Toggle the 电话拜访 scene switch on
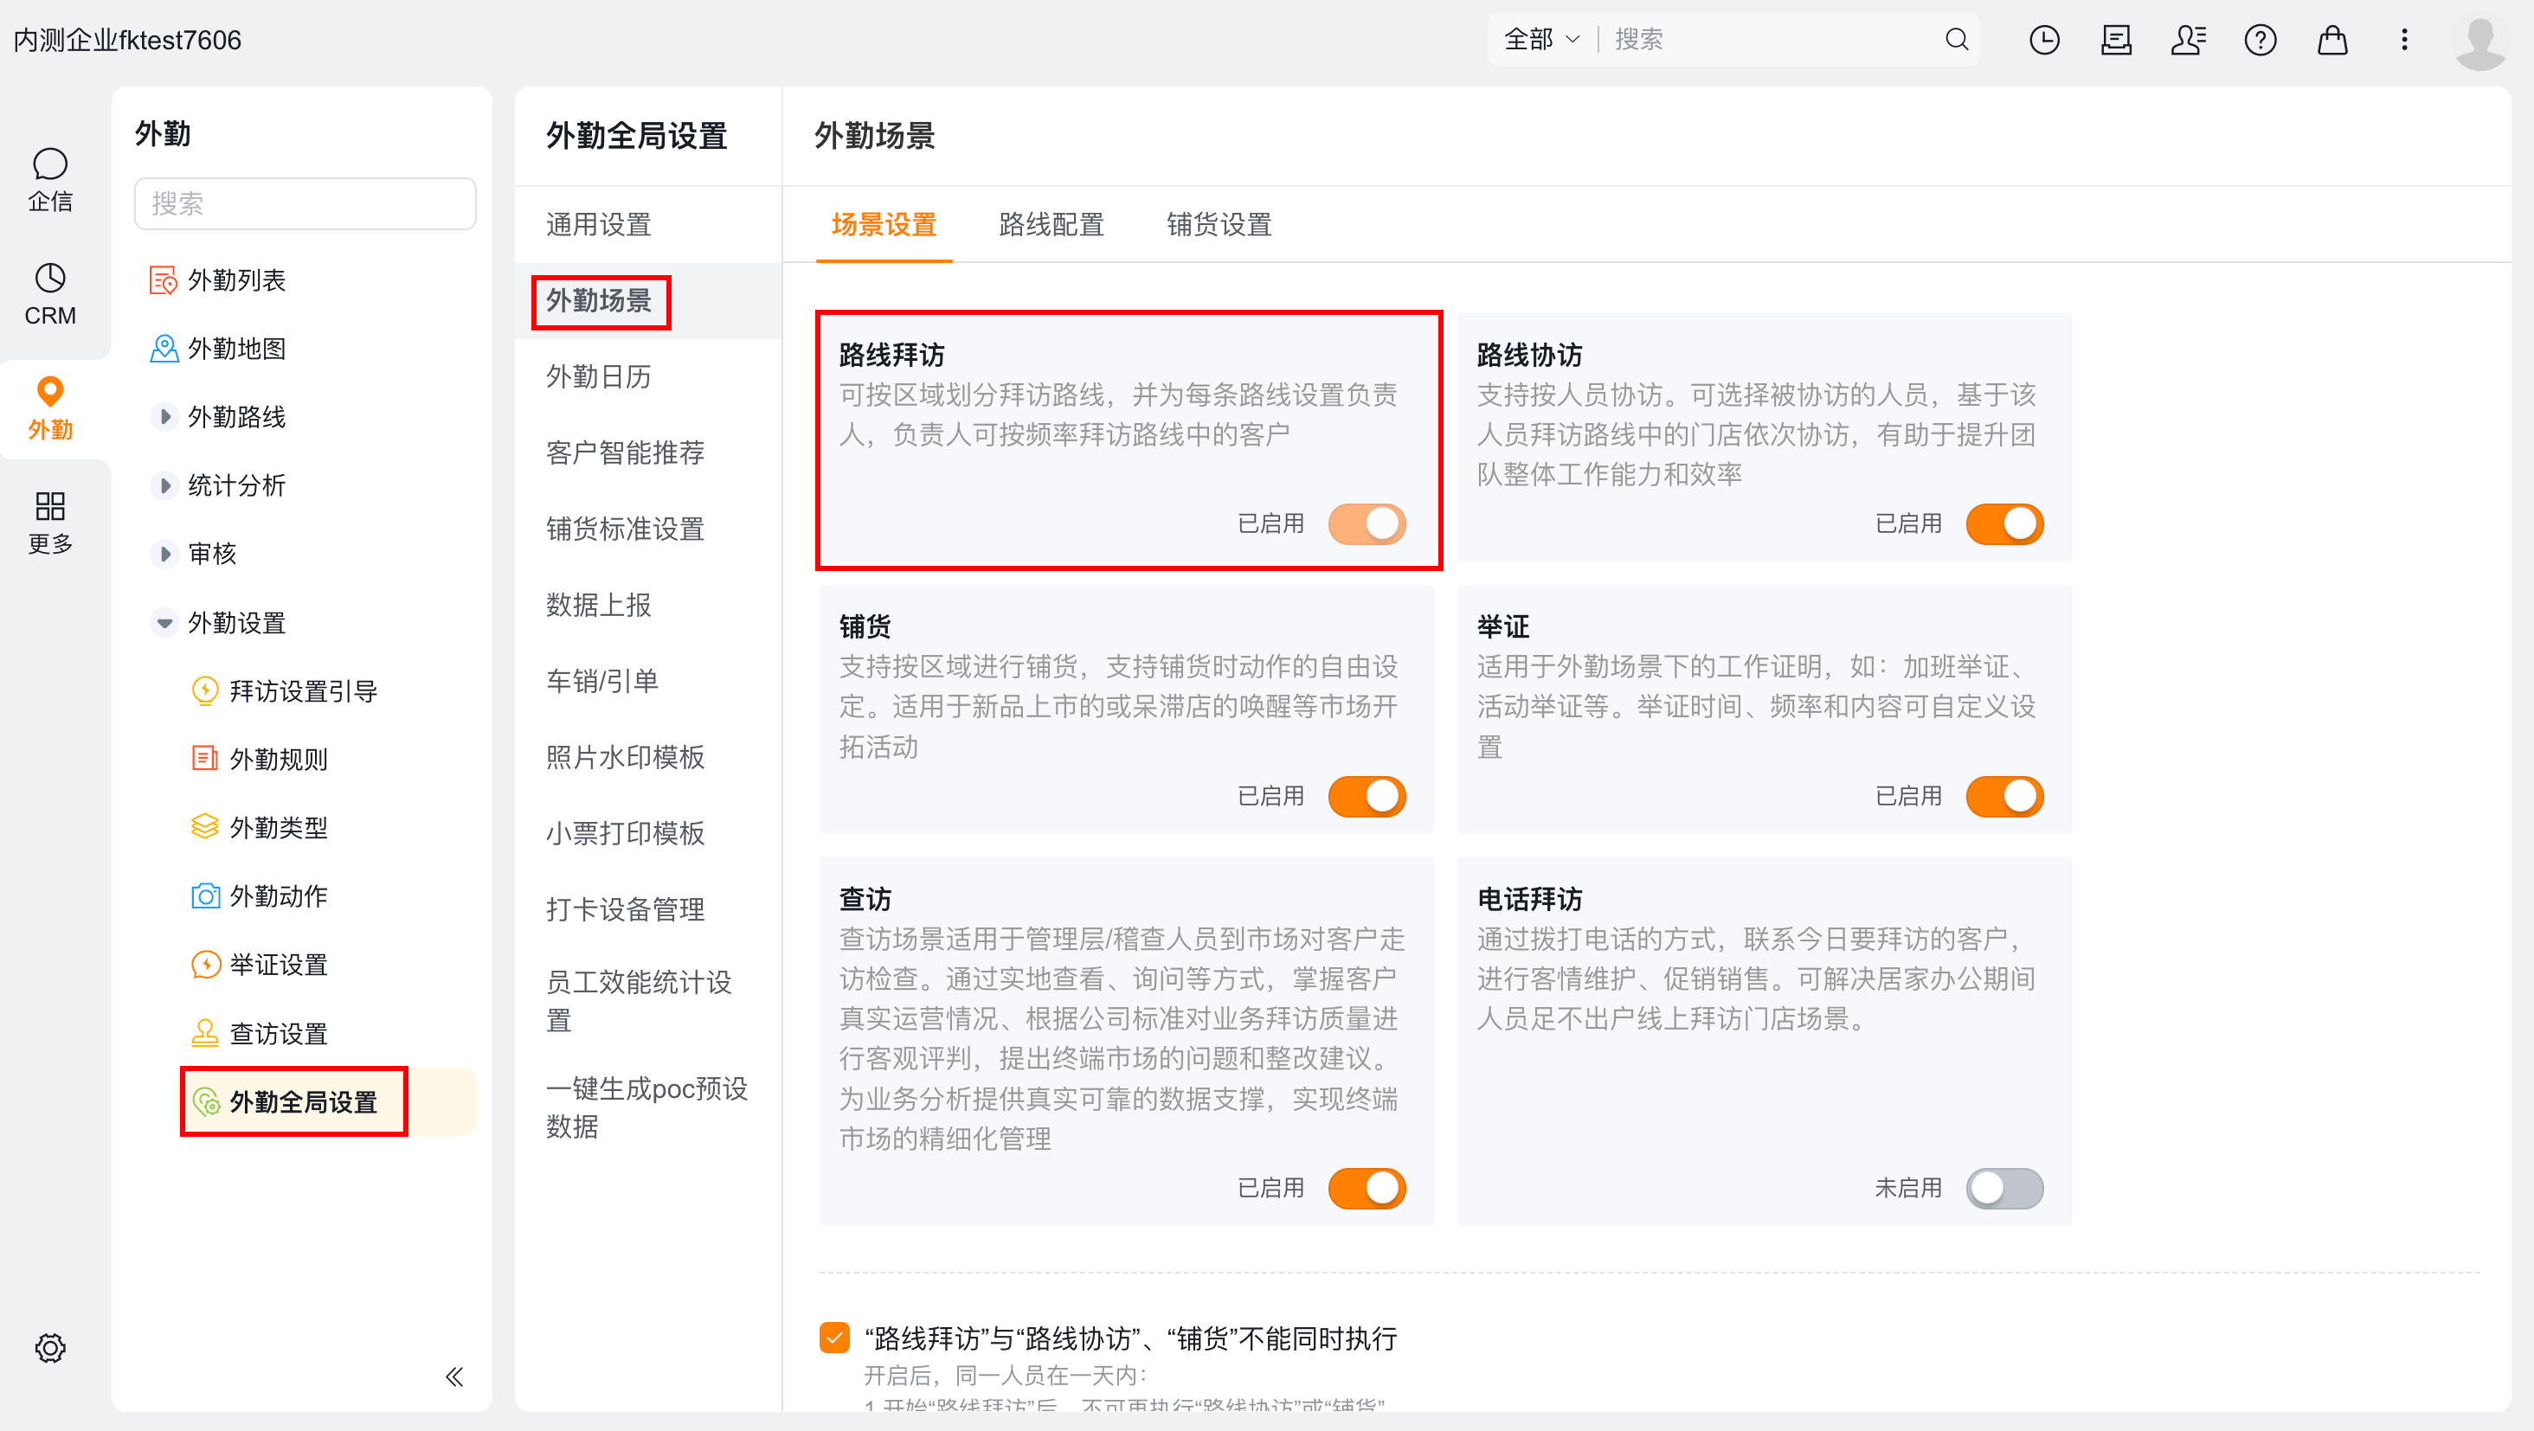2534x1431 pixels. click(2003, 1188)
